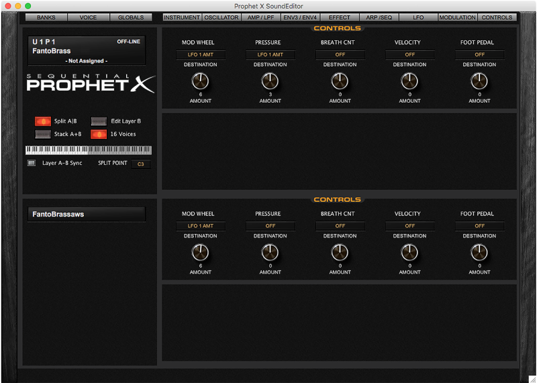The height and width of the screenshot is (383, 537).
Task: Click the lower Pressure amount knob
Action: (270, 252)
